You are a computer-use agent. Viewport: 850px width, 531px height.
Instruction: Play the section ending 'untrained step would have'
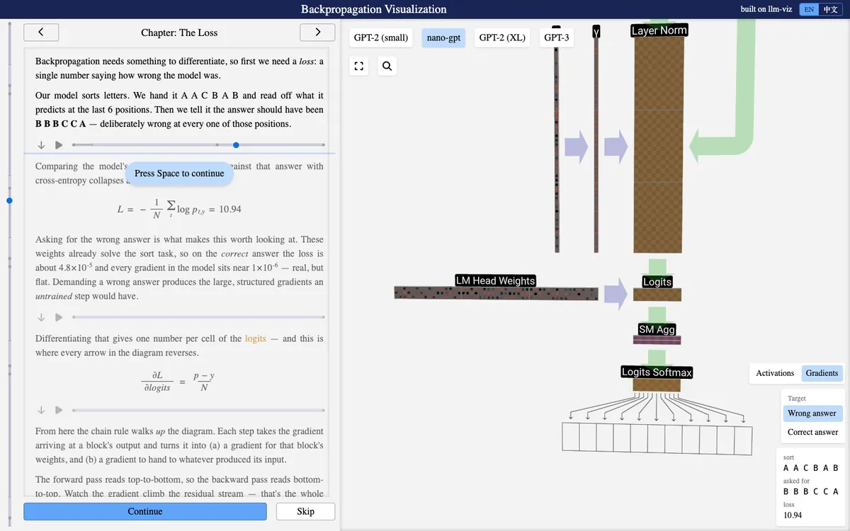point(59,317)
